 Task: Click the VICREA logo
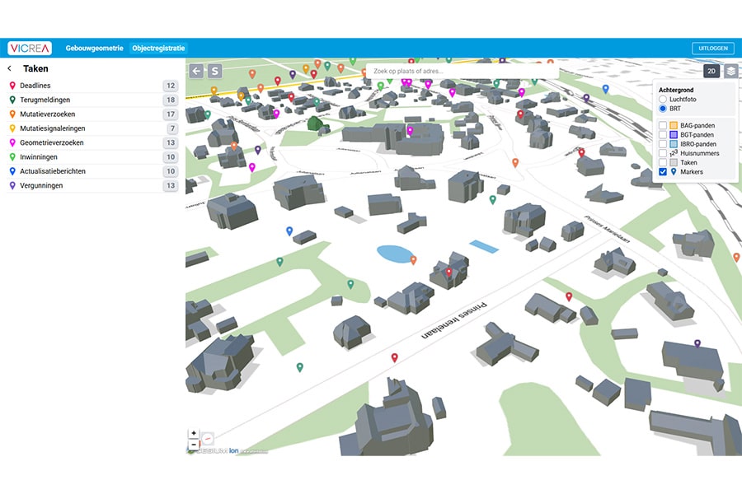point(30,49)
